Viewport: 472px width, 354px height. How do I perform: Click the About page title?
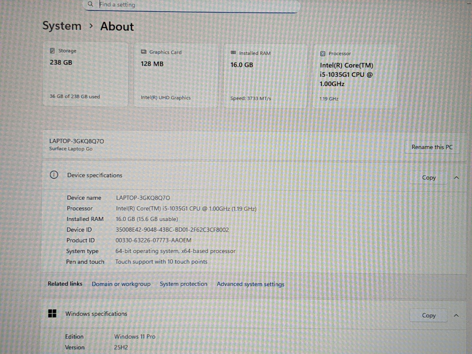tap(117, 27)
